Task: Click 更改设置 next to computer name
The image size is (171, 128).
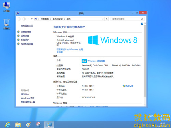Action: click(129, 86)
